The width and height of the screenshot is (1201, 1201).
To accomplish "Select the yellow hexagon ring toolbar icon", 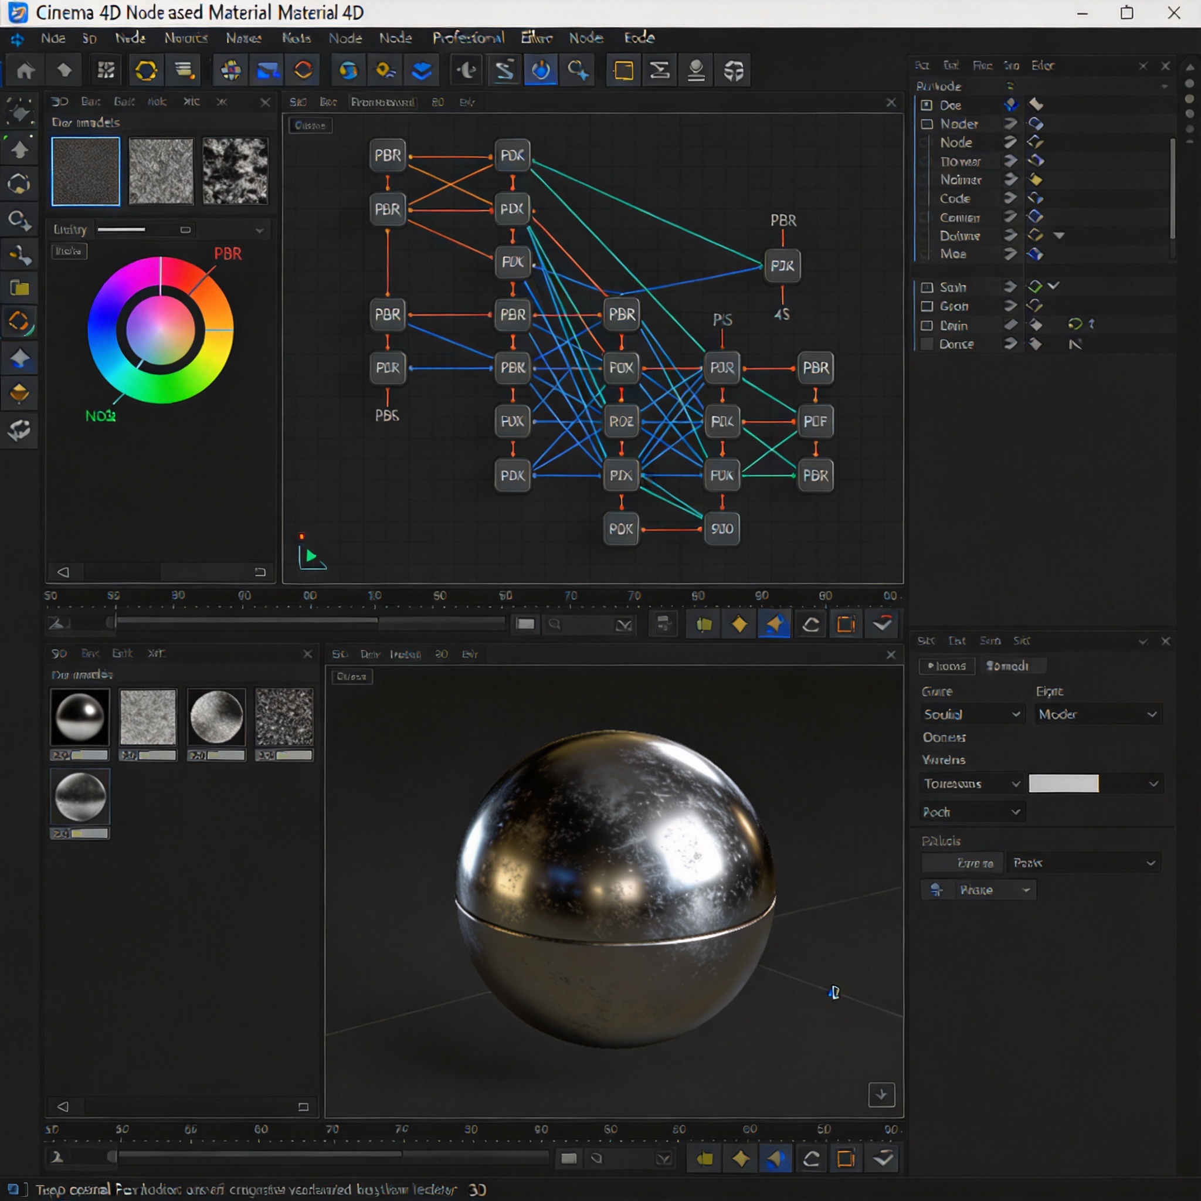I will (x=146, y=70).
